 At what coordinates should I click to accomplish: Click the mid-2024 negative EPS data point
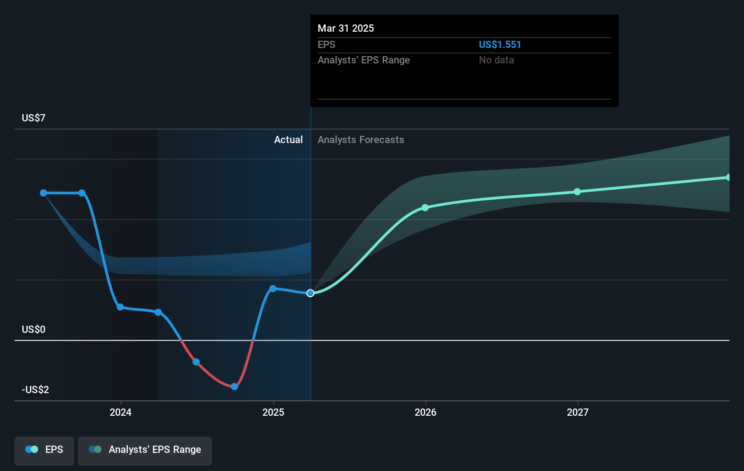[x=196, y=362]
